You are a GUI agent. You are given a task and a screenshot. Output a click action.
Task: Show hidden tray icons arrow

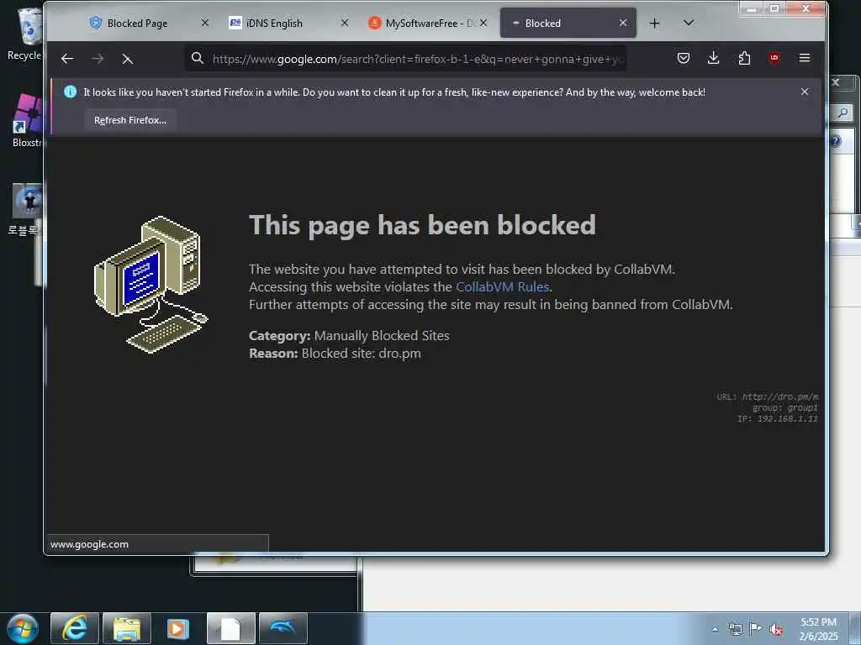pos(715,629)
